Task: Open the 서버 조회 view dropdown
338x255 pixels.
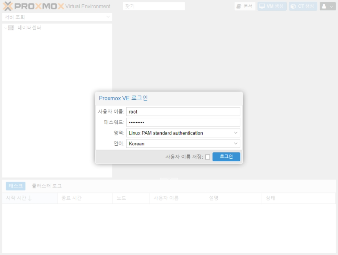Action: point(57,17)
